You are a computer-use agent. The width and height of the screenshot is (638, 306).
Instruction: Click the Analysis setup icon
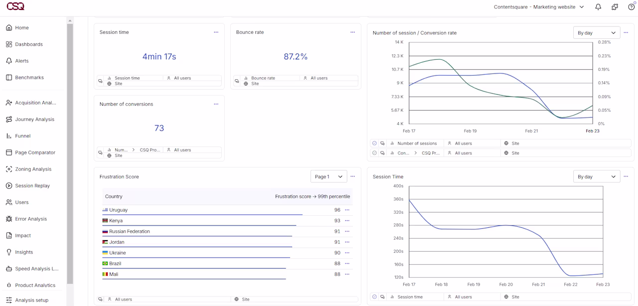[x=9, y=300]
